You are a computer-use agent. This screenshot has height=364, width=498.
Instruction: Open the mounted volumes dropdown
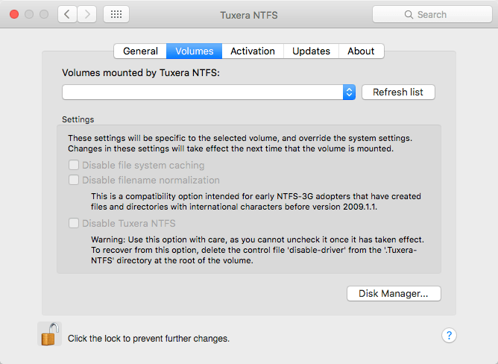[x=209, y=92]
